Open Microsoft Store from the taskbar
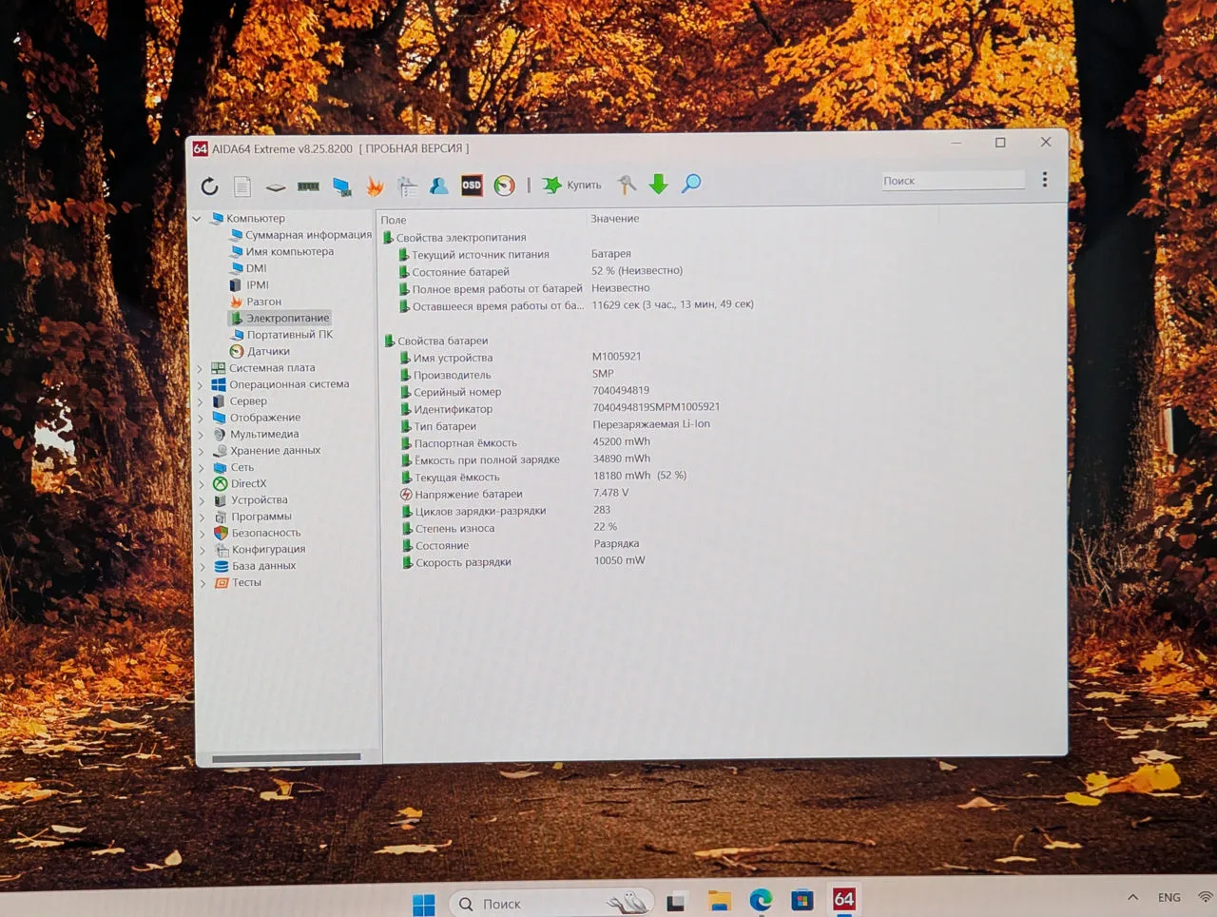This screenshot has height=917, width=1217. [802, 900]
